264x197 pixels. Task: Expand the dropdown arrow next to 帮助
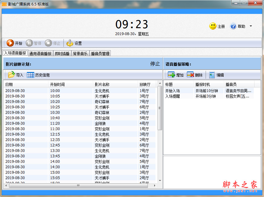tap(251, 26)
